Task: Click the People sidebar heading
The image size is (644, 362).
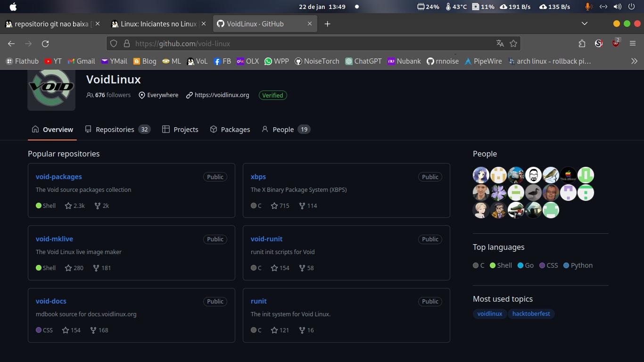Action: pyautogui.click(x=485, y=154)
